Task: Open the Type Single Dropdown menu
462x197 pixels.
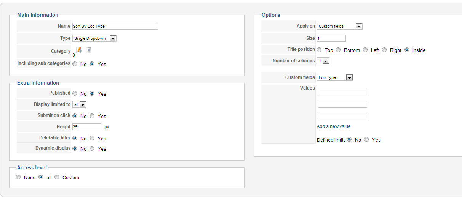Action: [94, 38]
